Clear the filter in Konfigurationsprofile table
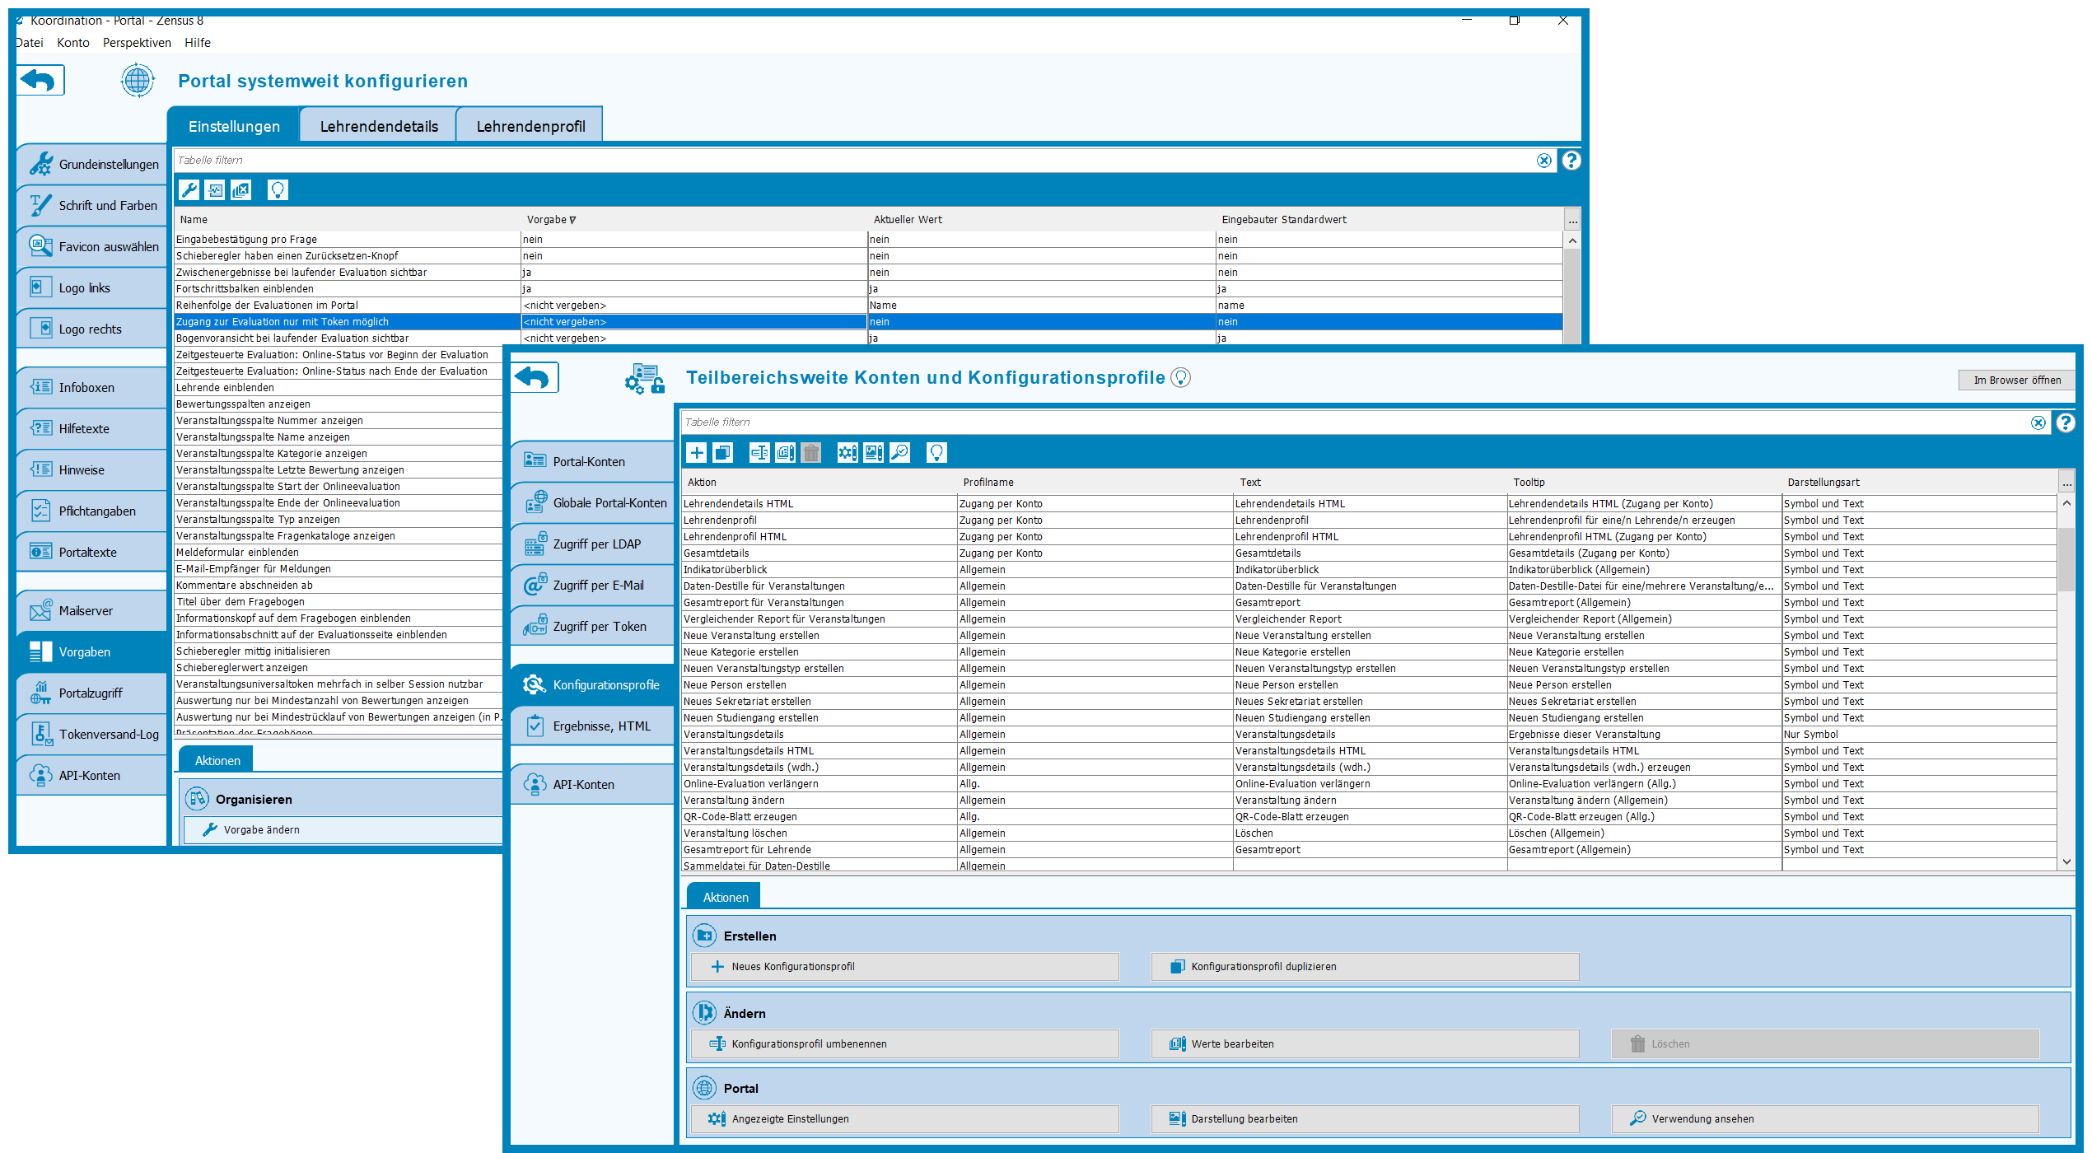 (x=2038, y=422)
